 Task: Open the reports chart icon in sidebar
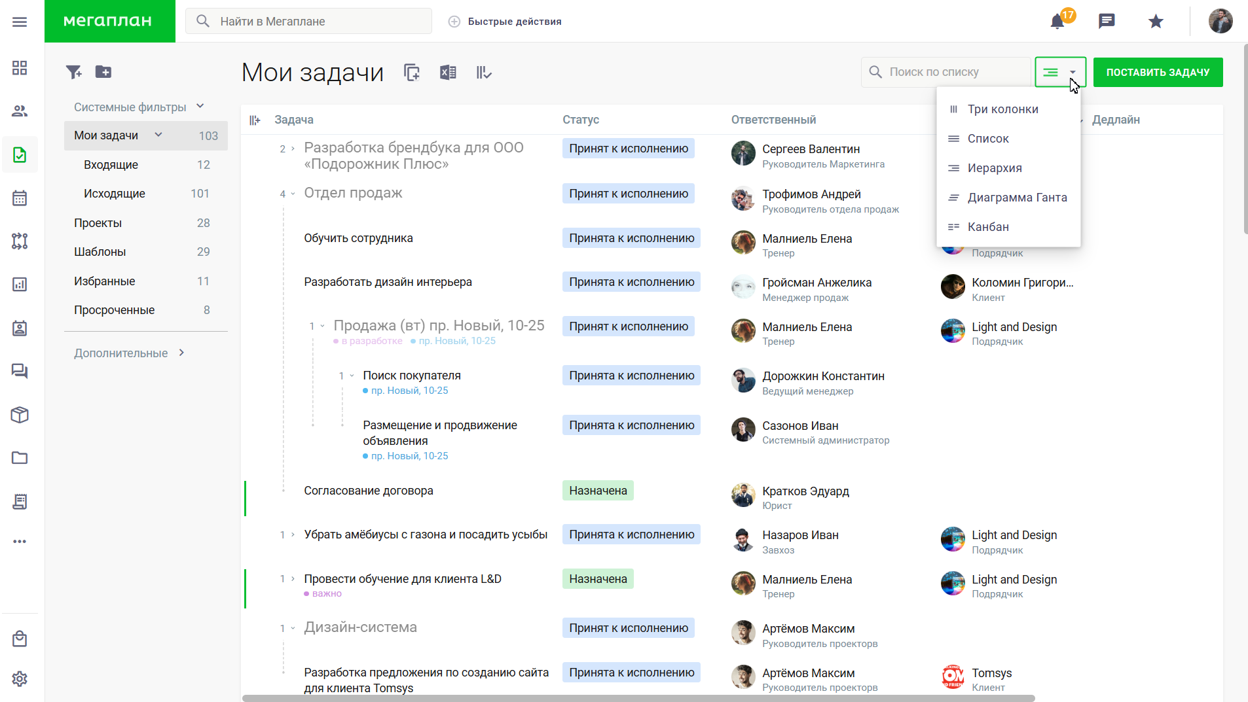[x=20, y=285]
